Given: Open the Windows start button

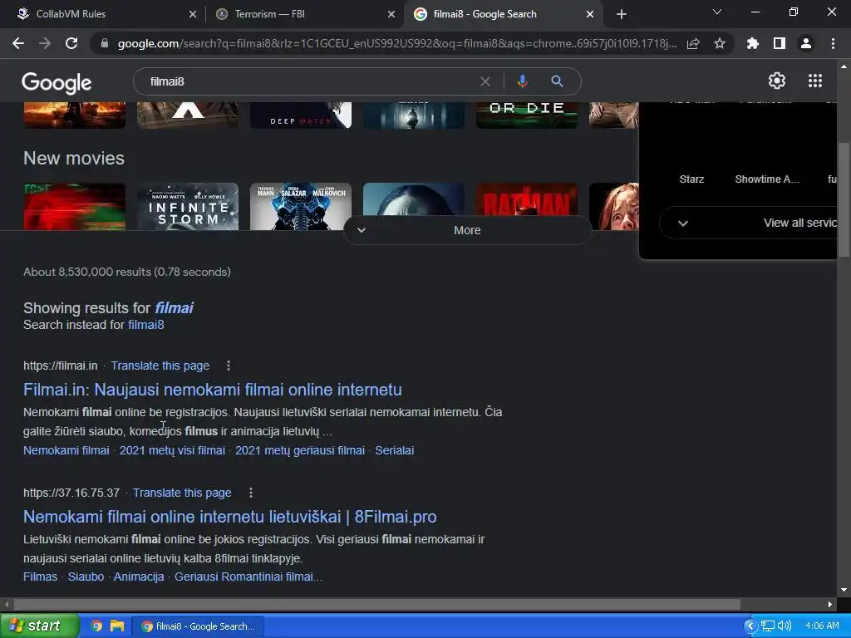Looking at the screenshot, I should [40, 626].
